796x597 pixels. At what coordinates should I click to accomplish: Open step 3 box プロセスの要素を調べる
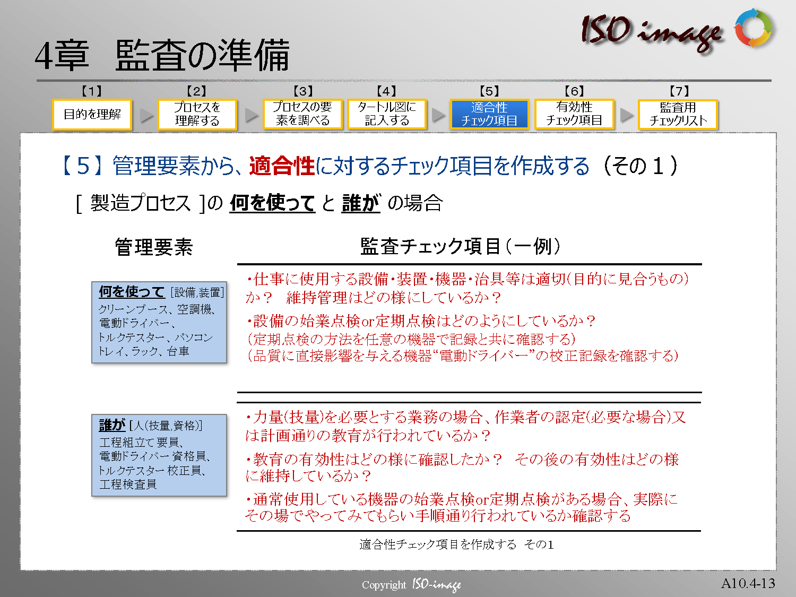pyautogui.click(x=302, y=115)
